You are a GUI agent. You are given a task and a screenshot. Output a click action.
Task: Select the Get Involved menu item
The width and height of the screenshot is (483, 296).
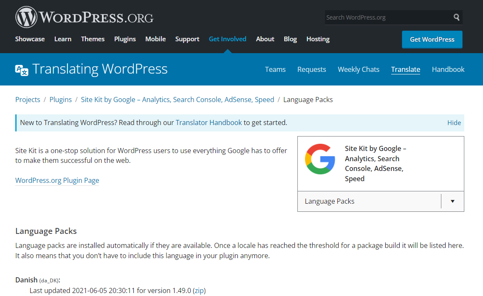[x=228, y=39]
